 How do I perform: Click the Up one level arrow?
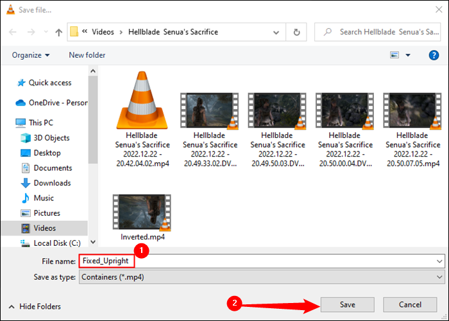click(x=58, y=31)
